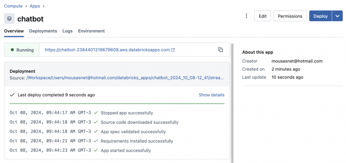Click the green Running status dot
This screenshot has width=346, height=163.
coord(13,50)
